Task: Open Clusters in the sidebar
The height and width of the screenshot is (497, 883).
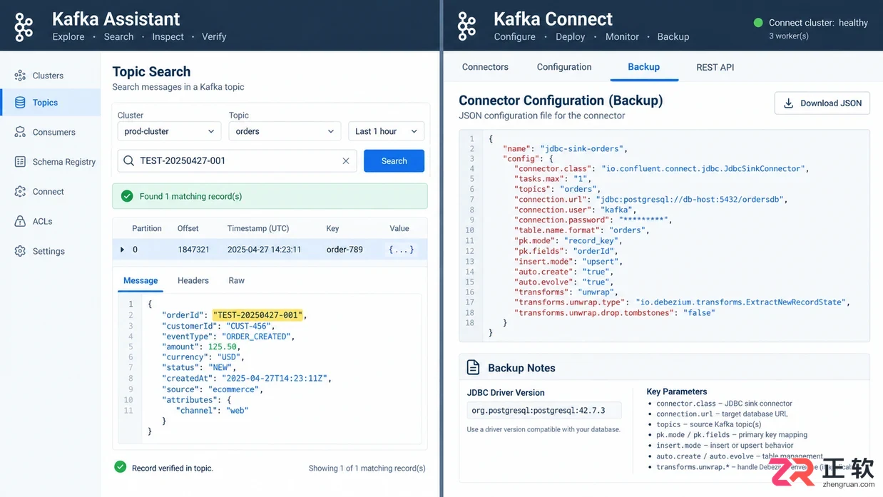Action: pos(50,76)
